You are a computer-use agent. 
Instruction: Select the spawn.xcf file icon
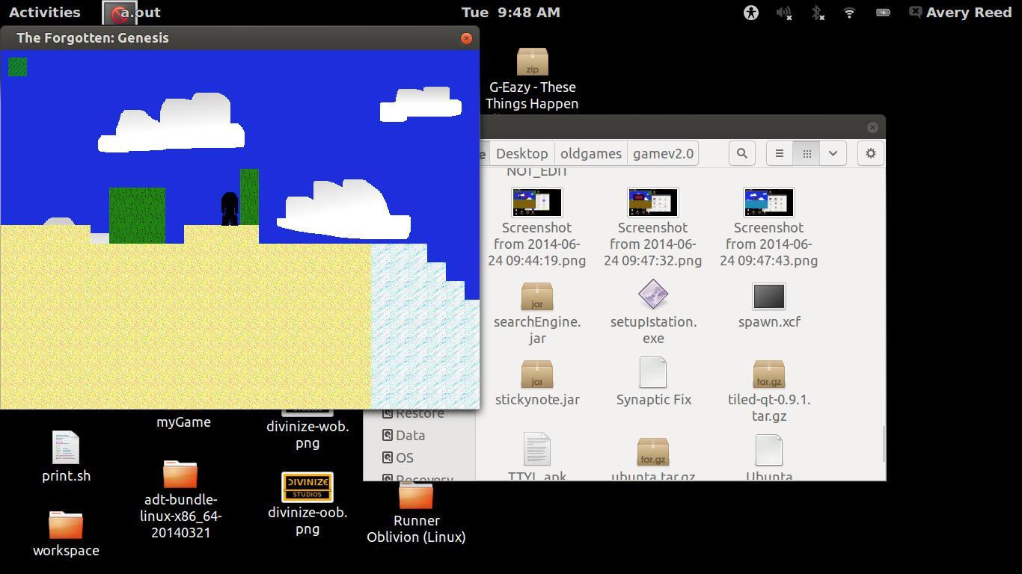[x=768, y=296]
